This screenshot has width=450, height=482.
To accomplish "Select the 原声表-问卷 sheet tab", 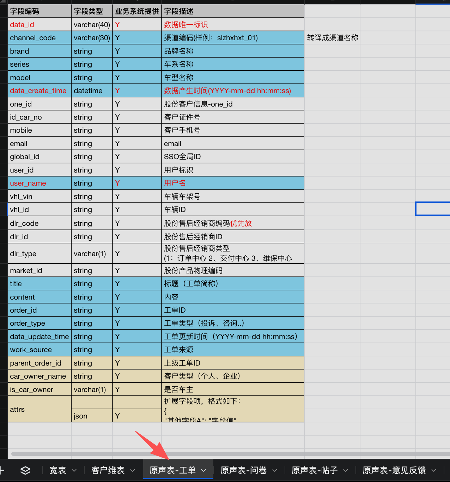I will tap(243, 470).
